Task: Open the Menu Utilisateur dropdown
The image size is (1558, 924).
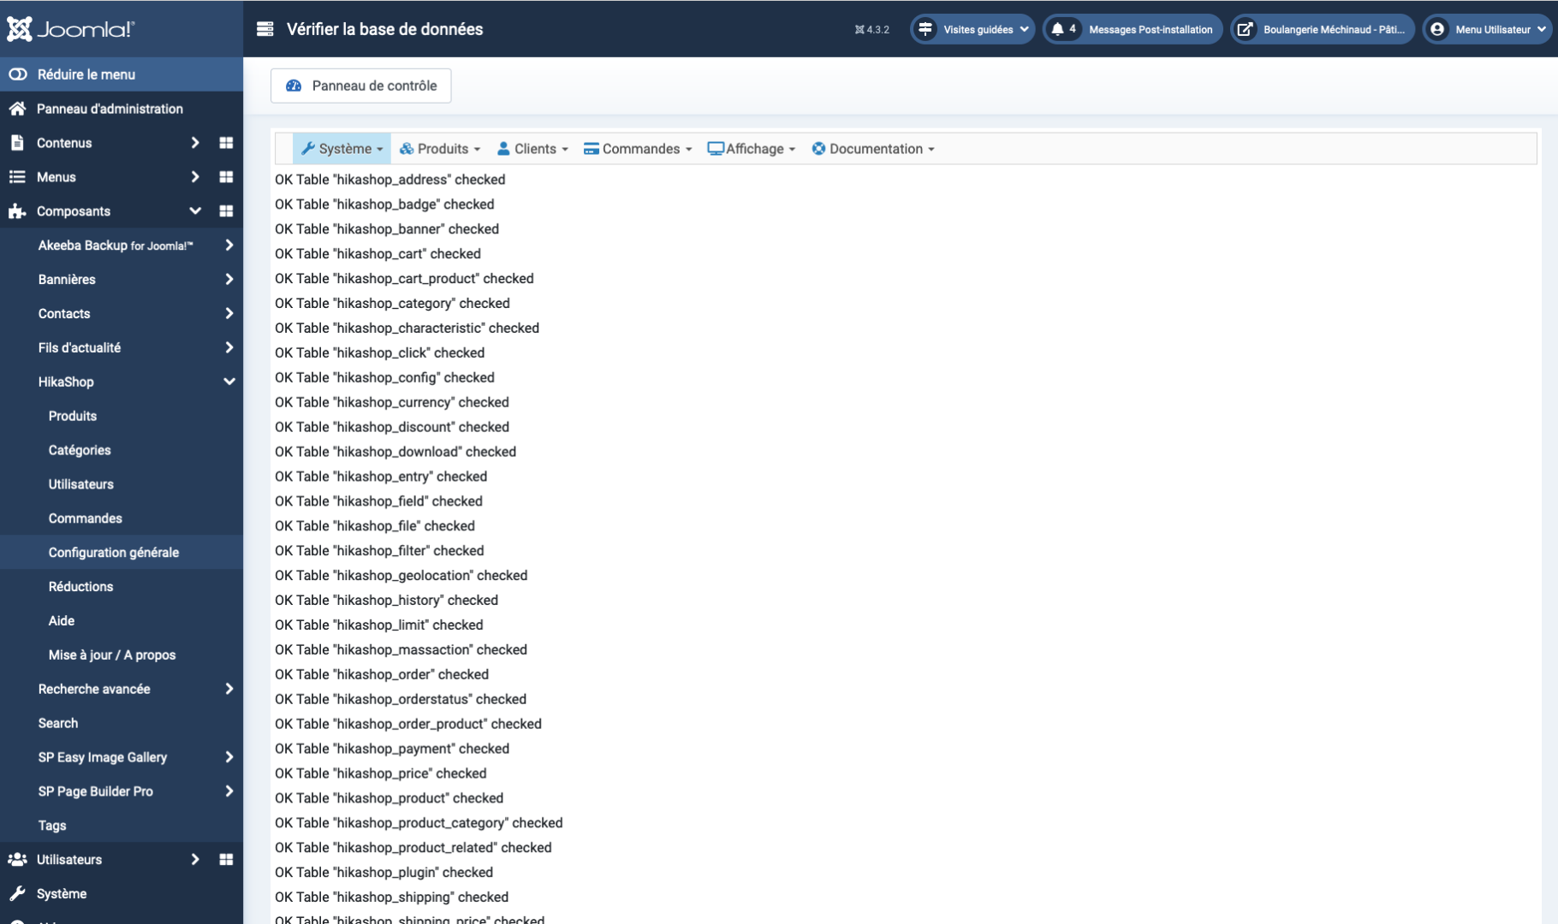Action: [1489, 29]
